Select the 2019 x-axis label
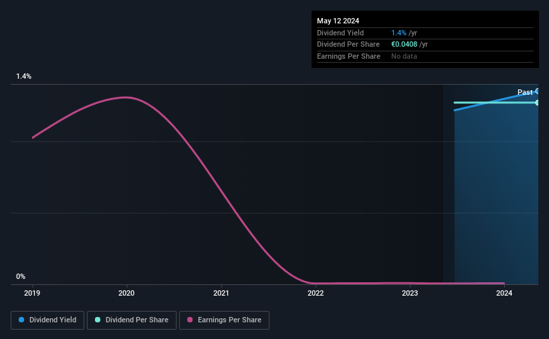Screen dimensions: 549x339 coord(32,293)
